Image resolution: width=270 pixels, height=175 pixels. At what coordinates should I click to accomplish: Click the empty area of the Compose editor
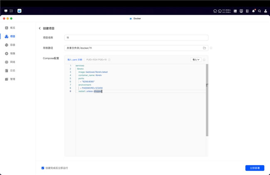[x=140, y=124]
